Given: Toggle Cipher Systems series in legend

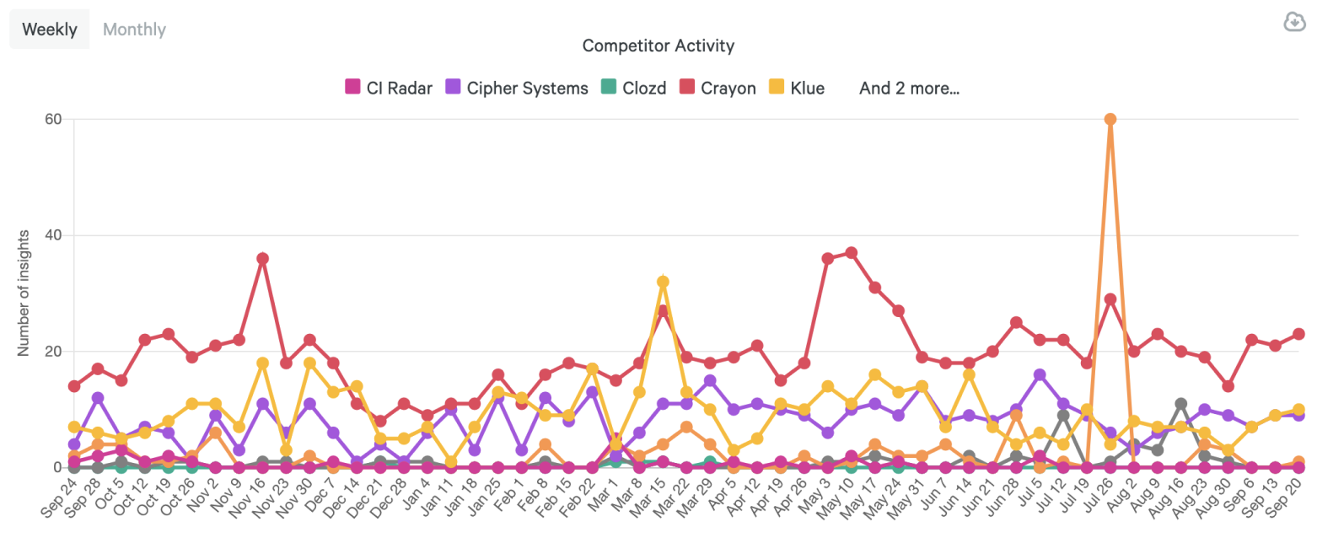Looking at the screenshot, I should pos(527,88).
